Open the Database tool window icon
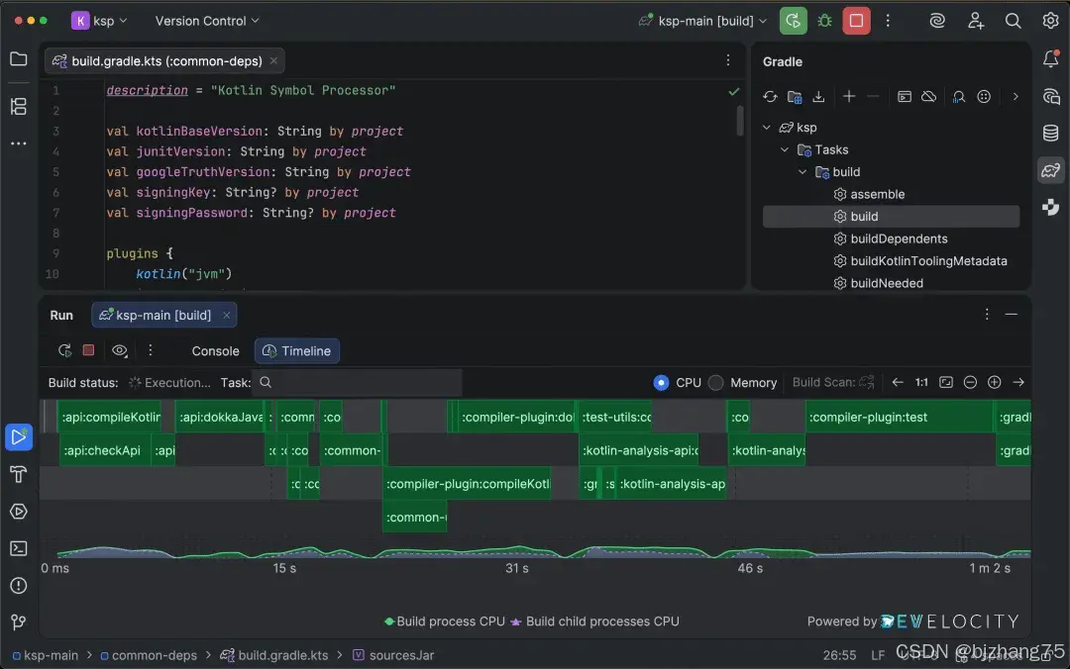This screenshot has height=669, width=1070. pos(1051,133)
